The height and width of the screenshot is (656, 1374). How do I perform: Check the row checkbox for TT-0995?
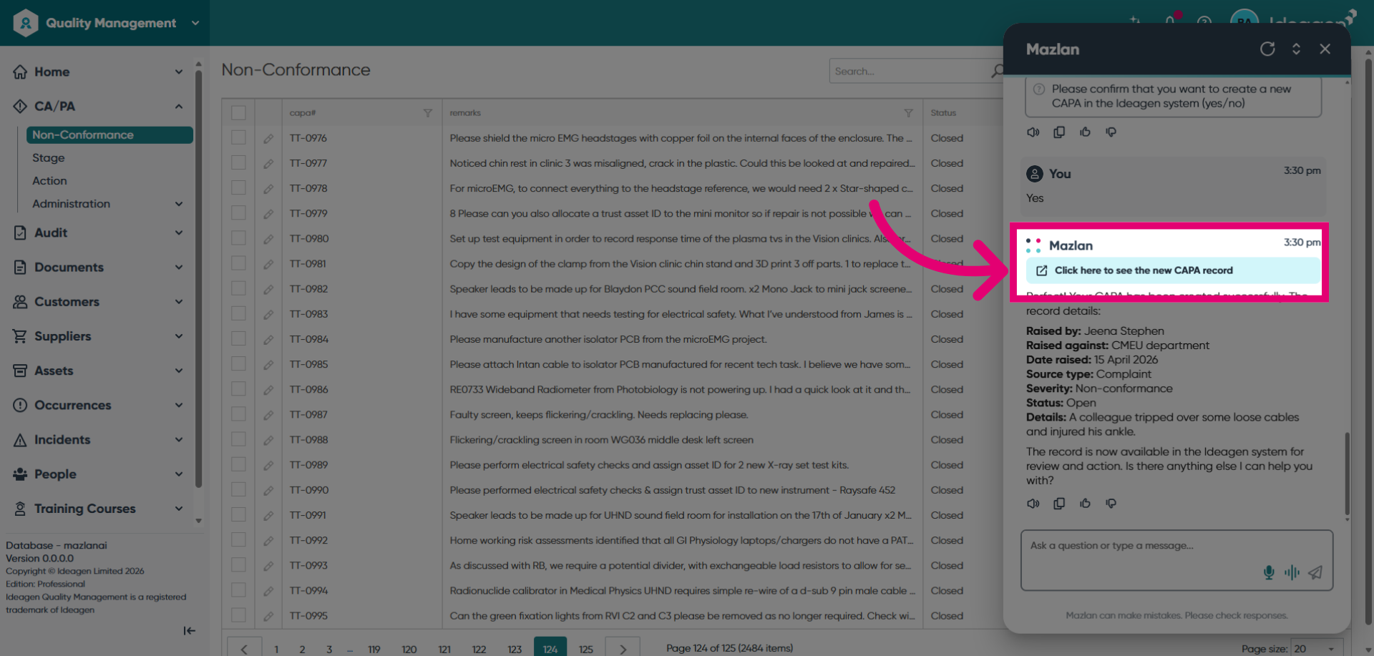pos(239,615)
